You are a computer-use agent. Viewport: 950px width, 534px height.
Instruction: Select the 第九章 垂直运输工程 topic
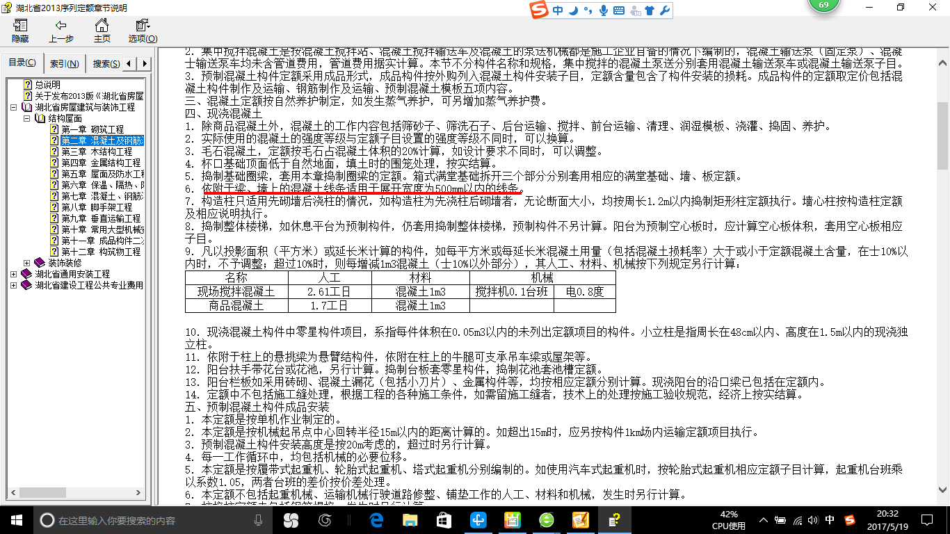pyautogui.click(x=101, y=218)
